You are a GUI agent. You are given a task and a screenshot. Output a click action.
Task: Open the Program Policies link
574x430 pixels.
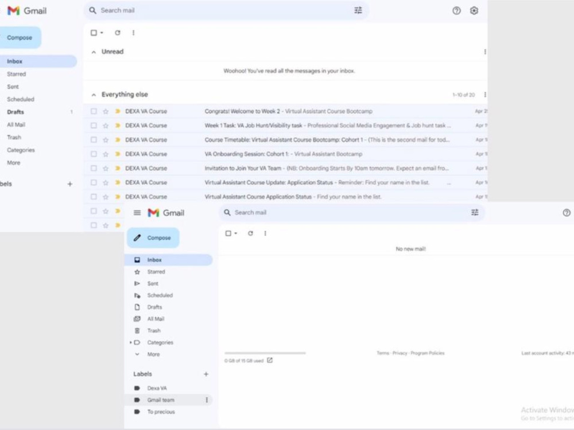coord(428,353)
